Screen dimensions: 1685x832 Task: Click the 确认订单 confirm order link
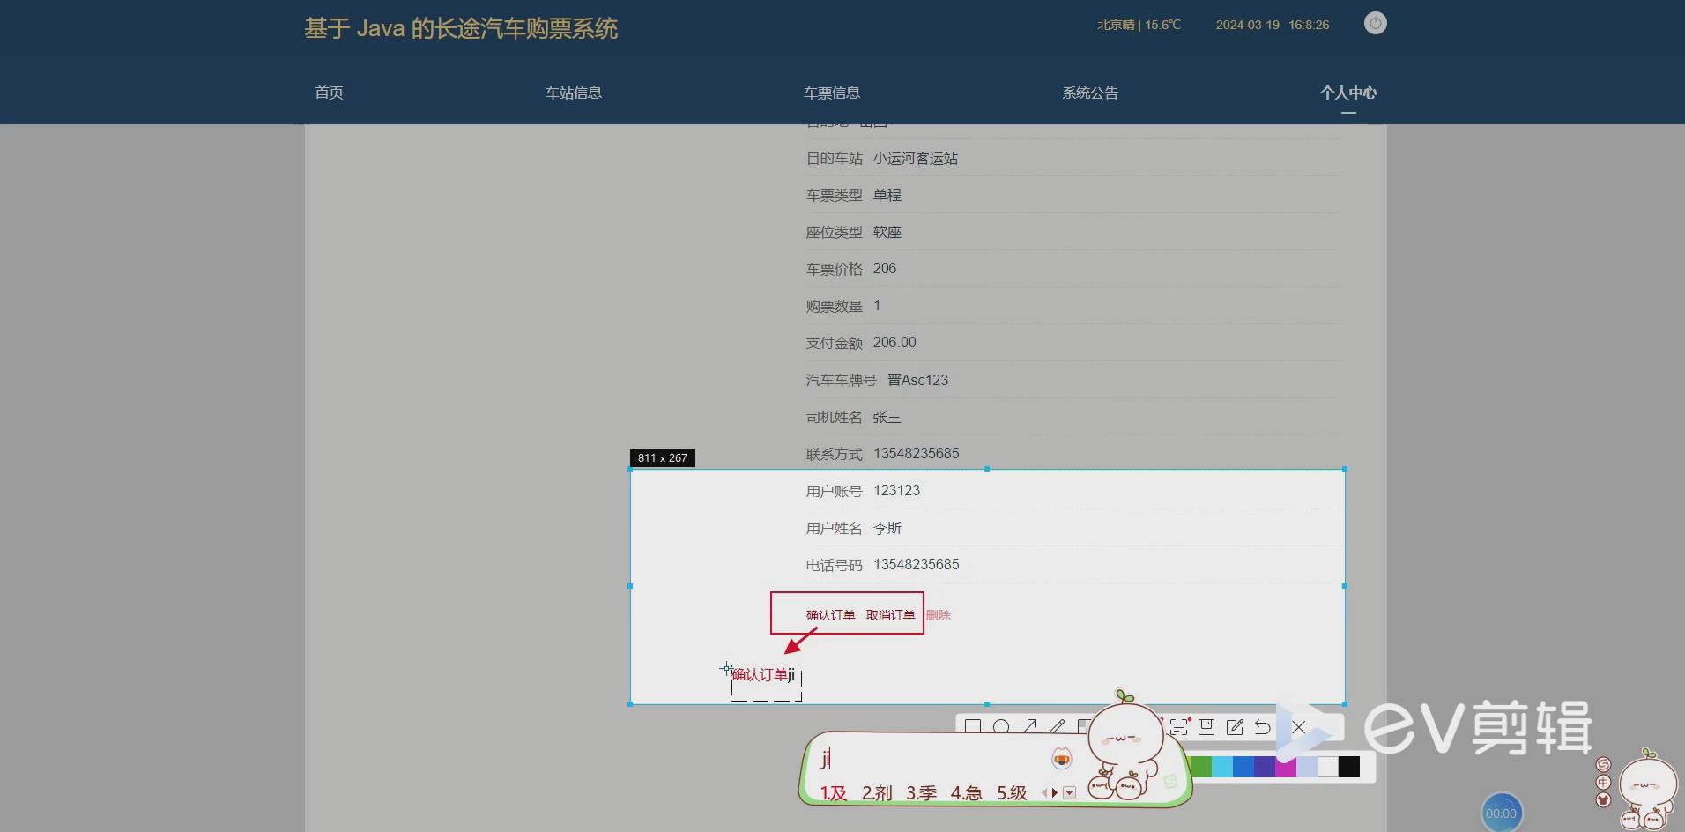[x=828, y=614]
